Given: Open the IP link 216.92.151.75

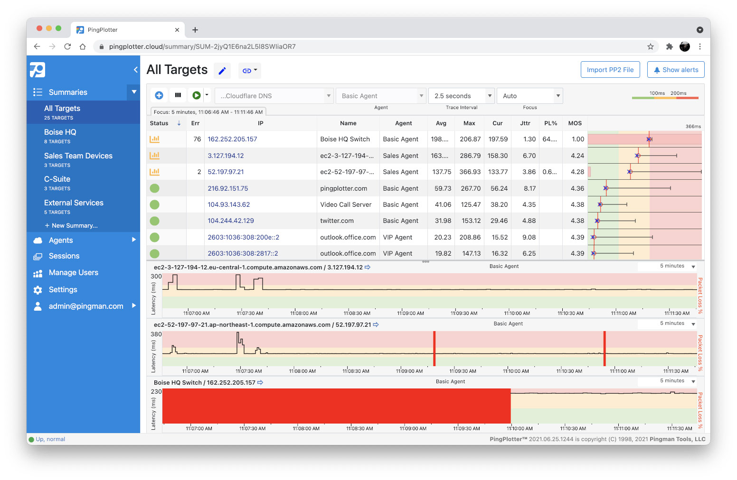Looking at the screenshot, I should click(x=228, y=188).
